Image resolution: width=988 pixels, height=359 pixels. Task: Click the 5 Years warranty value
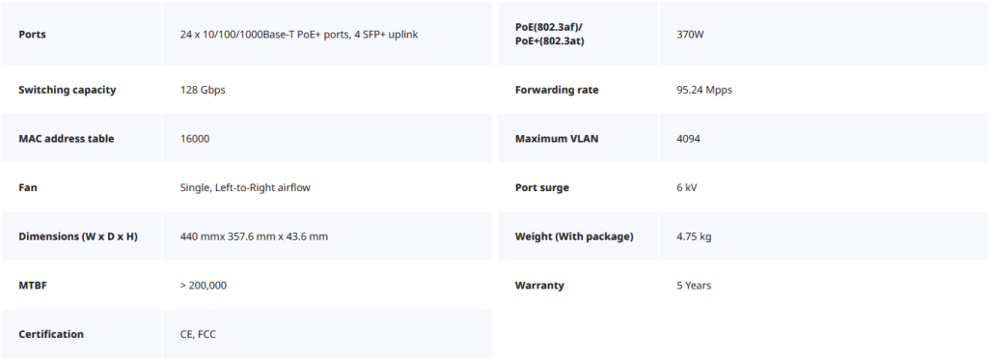tap(694, 286)
